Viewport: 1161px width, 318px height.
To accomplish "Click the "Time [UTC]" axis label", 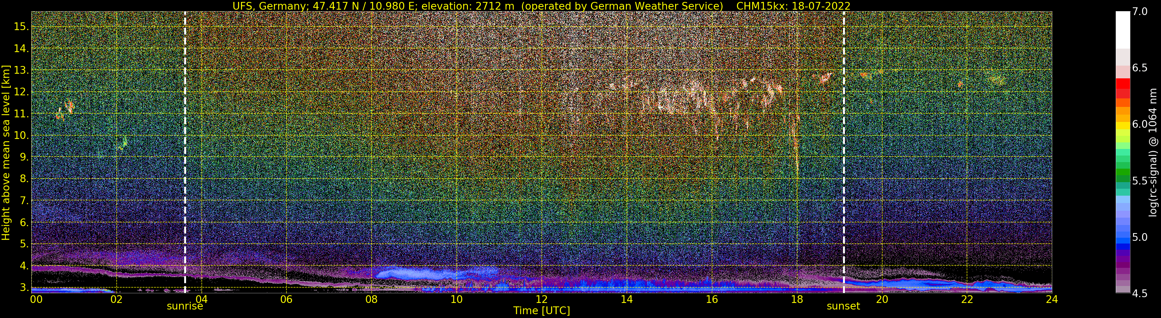I will pyautogui.click(x=542, y=311).
